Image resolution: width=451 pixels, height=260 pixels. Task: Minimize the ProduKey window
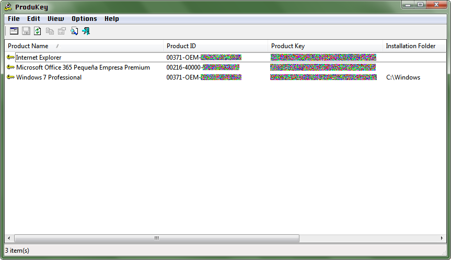[x=408, y=5]
